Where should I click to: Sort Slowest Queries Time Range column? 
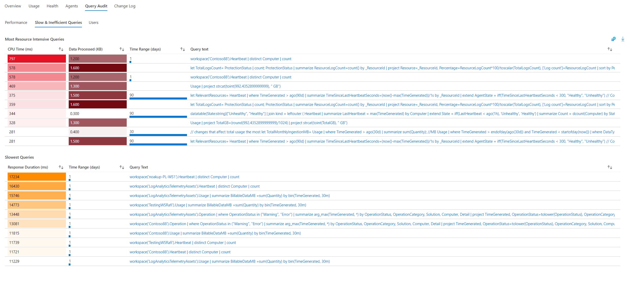click(122, 167)
